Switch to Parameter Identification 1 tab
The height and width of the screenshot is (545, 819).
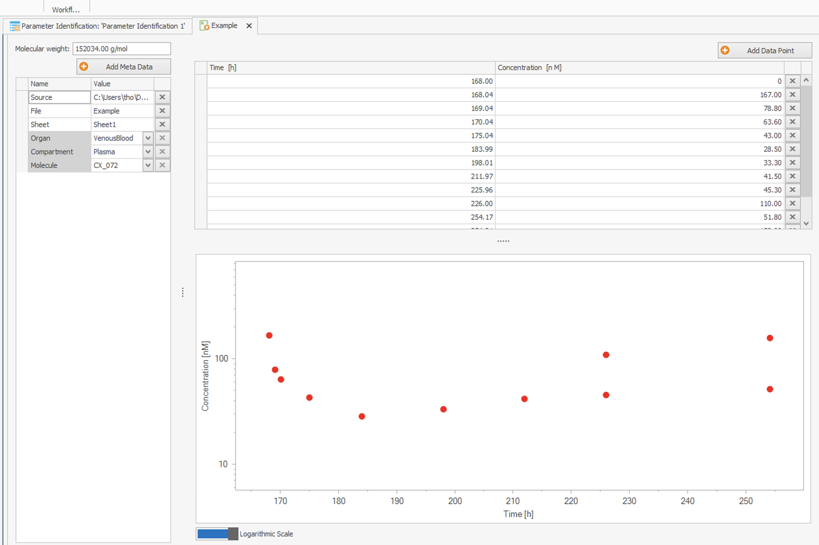coord(98,26)
